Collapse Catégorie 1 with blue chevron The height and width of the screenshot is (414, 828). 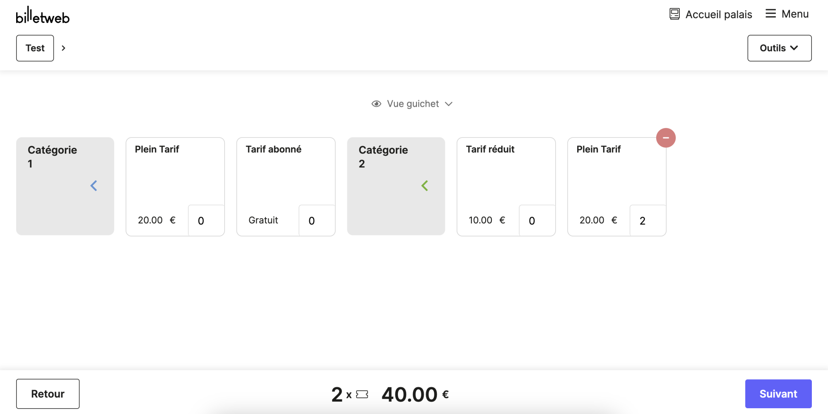pyautogui.click(x=94, y=186)
